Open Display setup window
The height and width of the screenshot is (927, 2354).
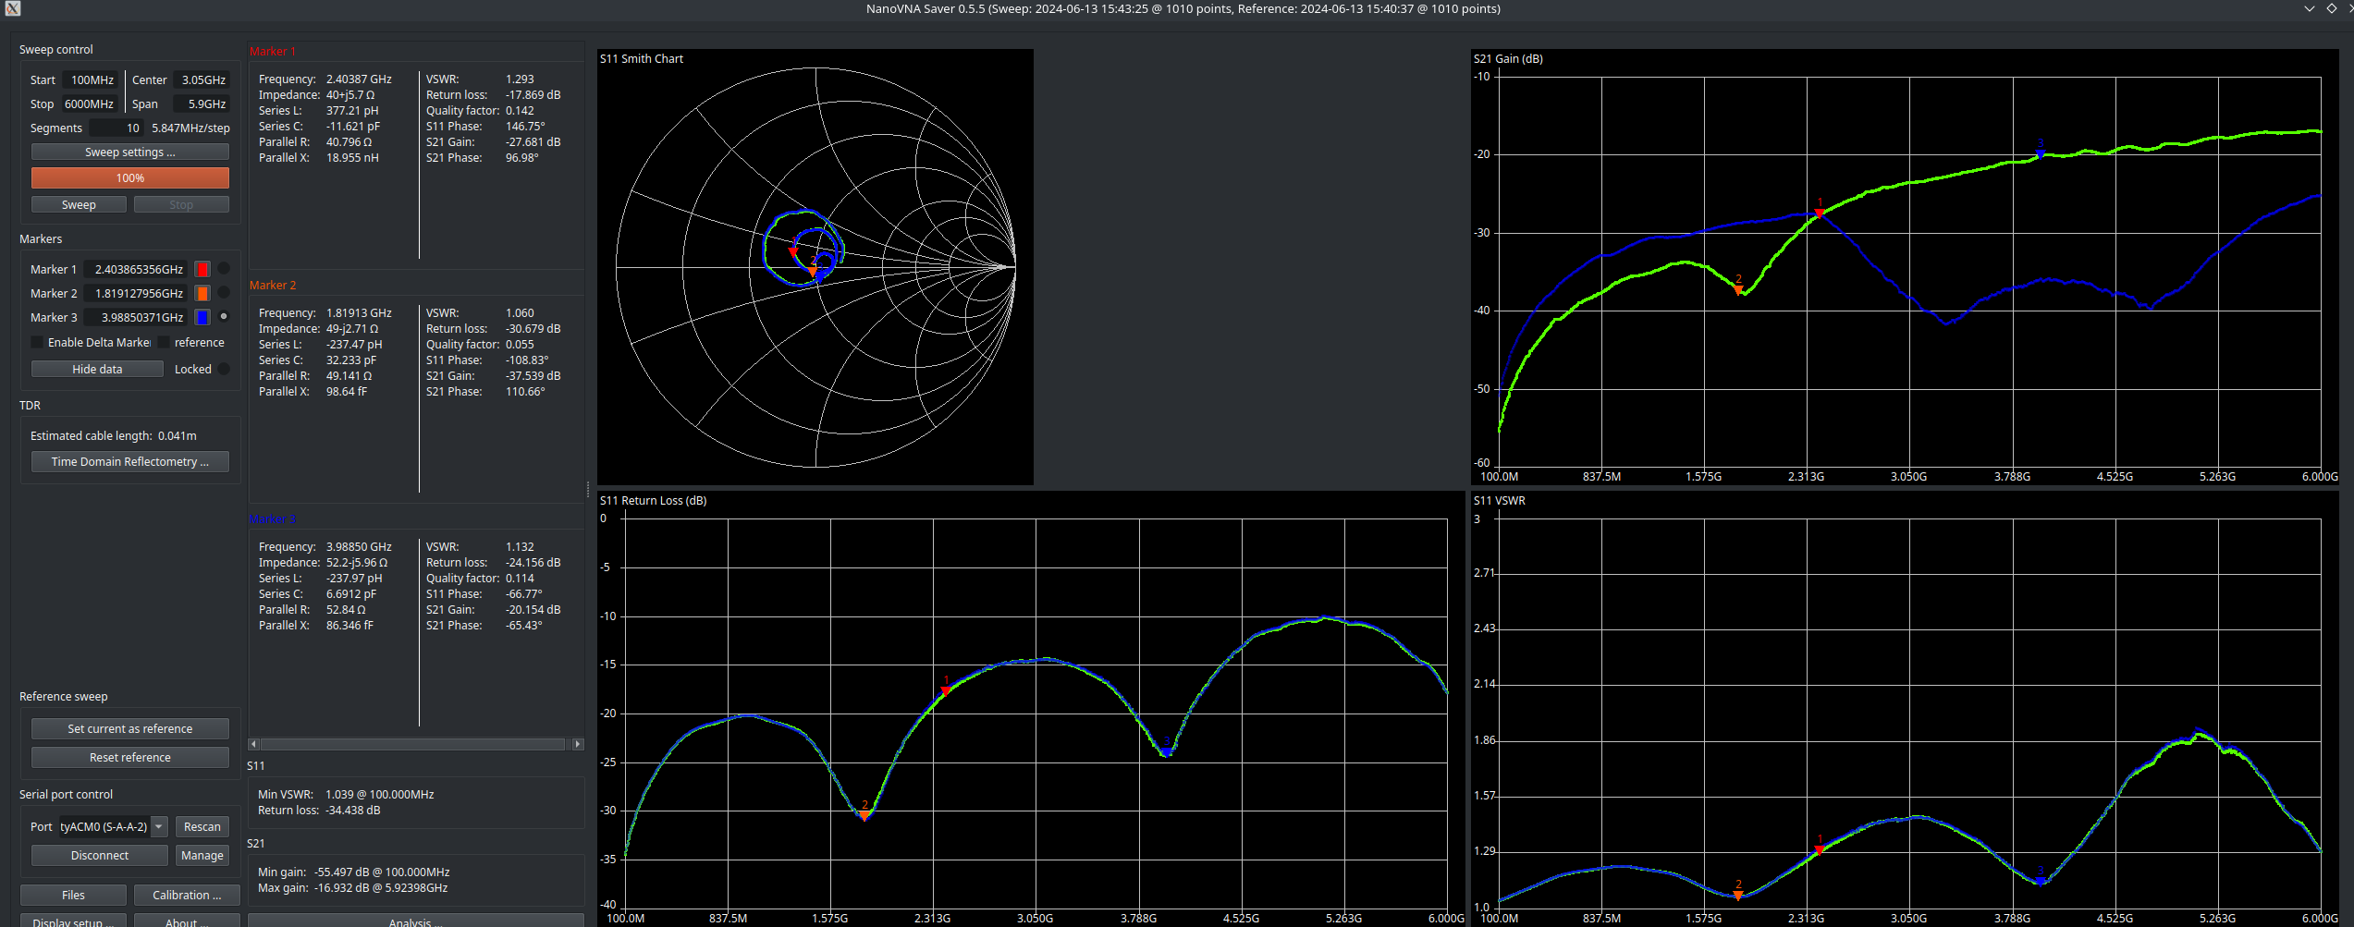tap(73, 921)
